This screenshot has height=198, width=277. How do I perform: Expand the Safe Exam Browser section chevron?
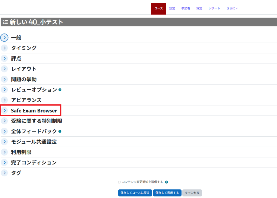(4, 111)
